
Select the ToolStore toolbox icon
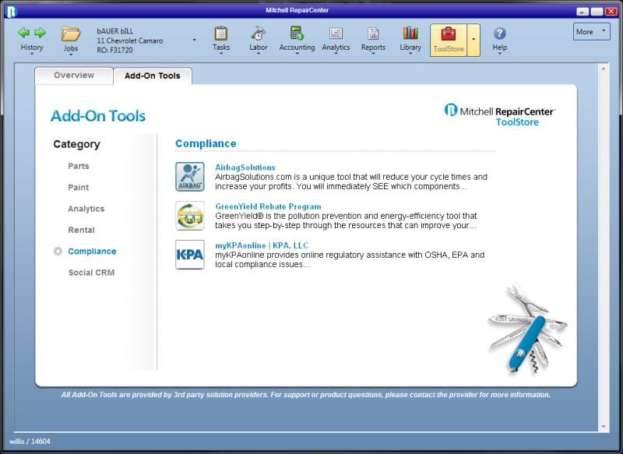coord(447,34)
